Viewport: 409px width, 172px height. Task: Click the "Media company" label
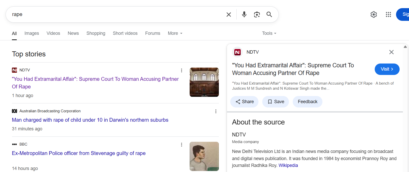click(246, 142)
